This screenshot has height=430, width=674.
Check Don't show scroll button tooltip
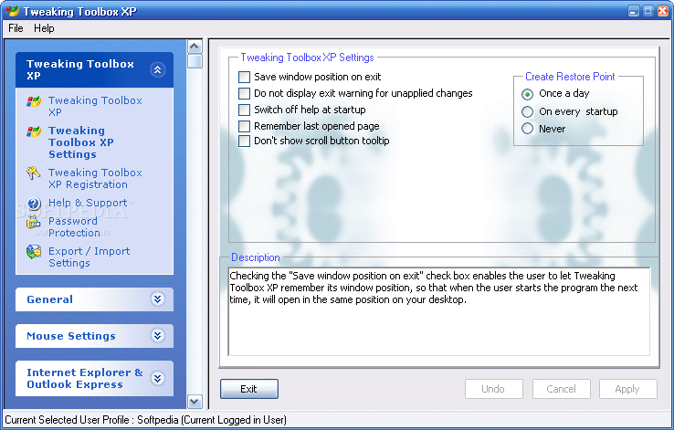pyautogui.click(x=244, y=141)
